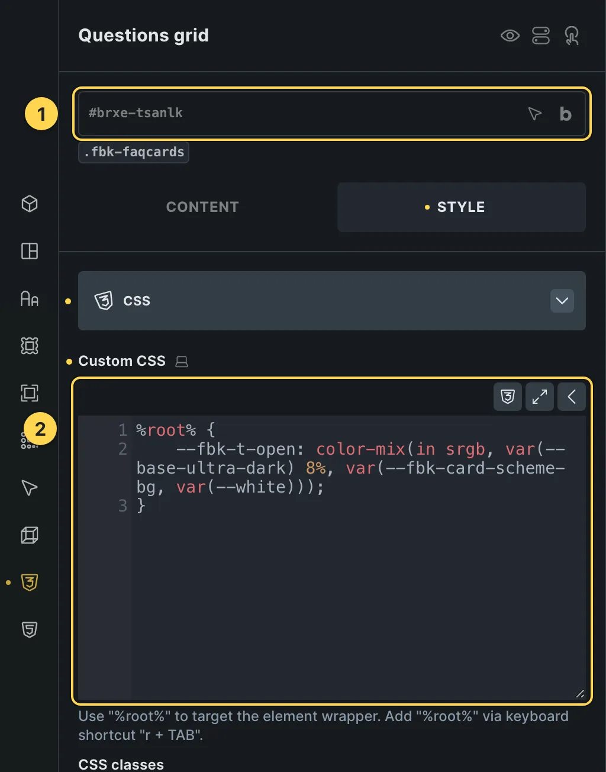This screenshot has height=772, width=606.
Task: Open interactions via the hand pointer icon
Action: click(572, 36)
